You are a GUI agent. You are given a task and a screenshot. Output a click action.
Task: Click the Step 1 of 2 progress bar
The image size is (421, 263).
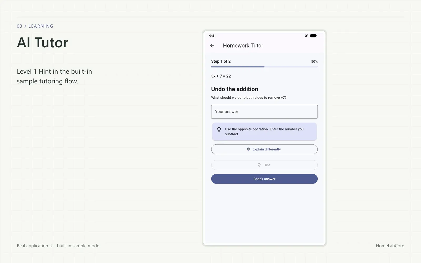click(264, 67)
